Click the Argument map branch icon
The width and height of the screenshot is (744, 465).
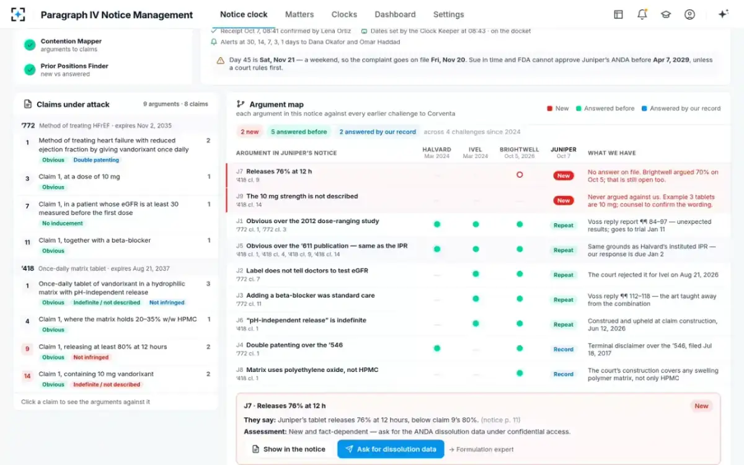click(241, 104)
